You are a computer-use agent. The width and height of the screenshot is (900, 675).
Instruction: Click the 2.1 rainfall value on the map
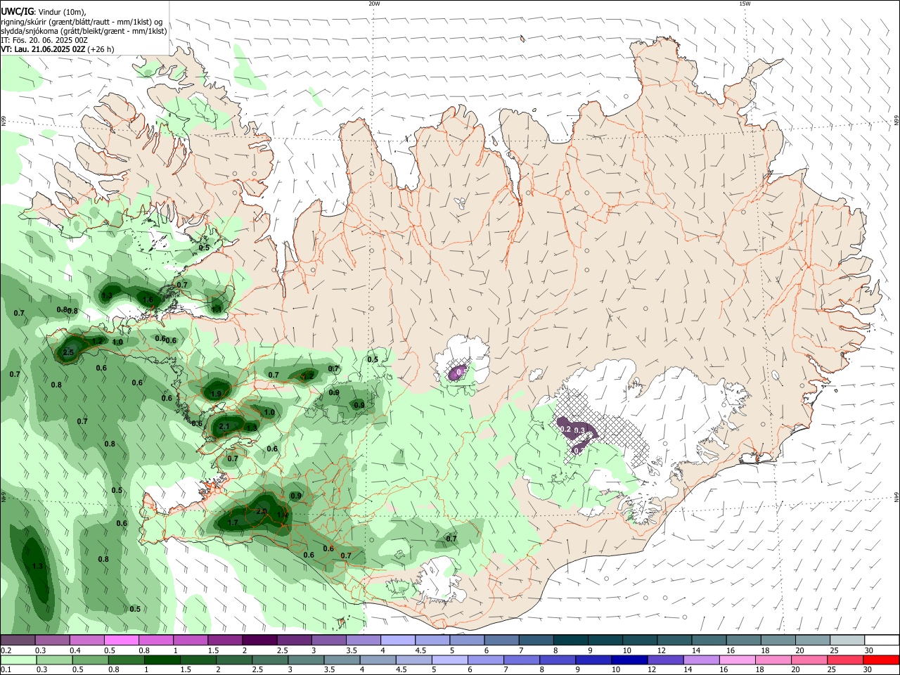pyautogui.click(x=224, y=426)
